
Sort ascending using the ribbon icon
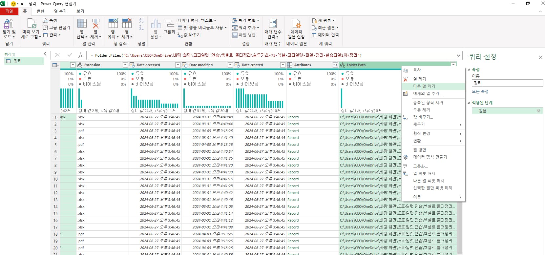(x=141, y=21)
